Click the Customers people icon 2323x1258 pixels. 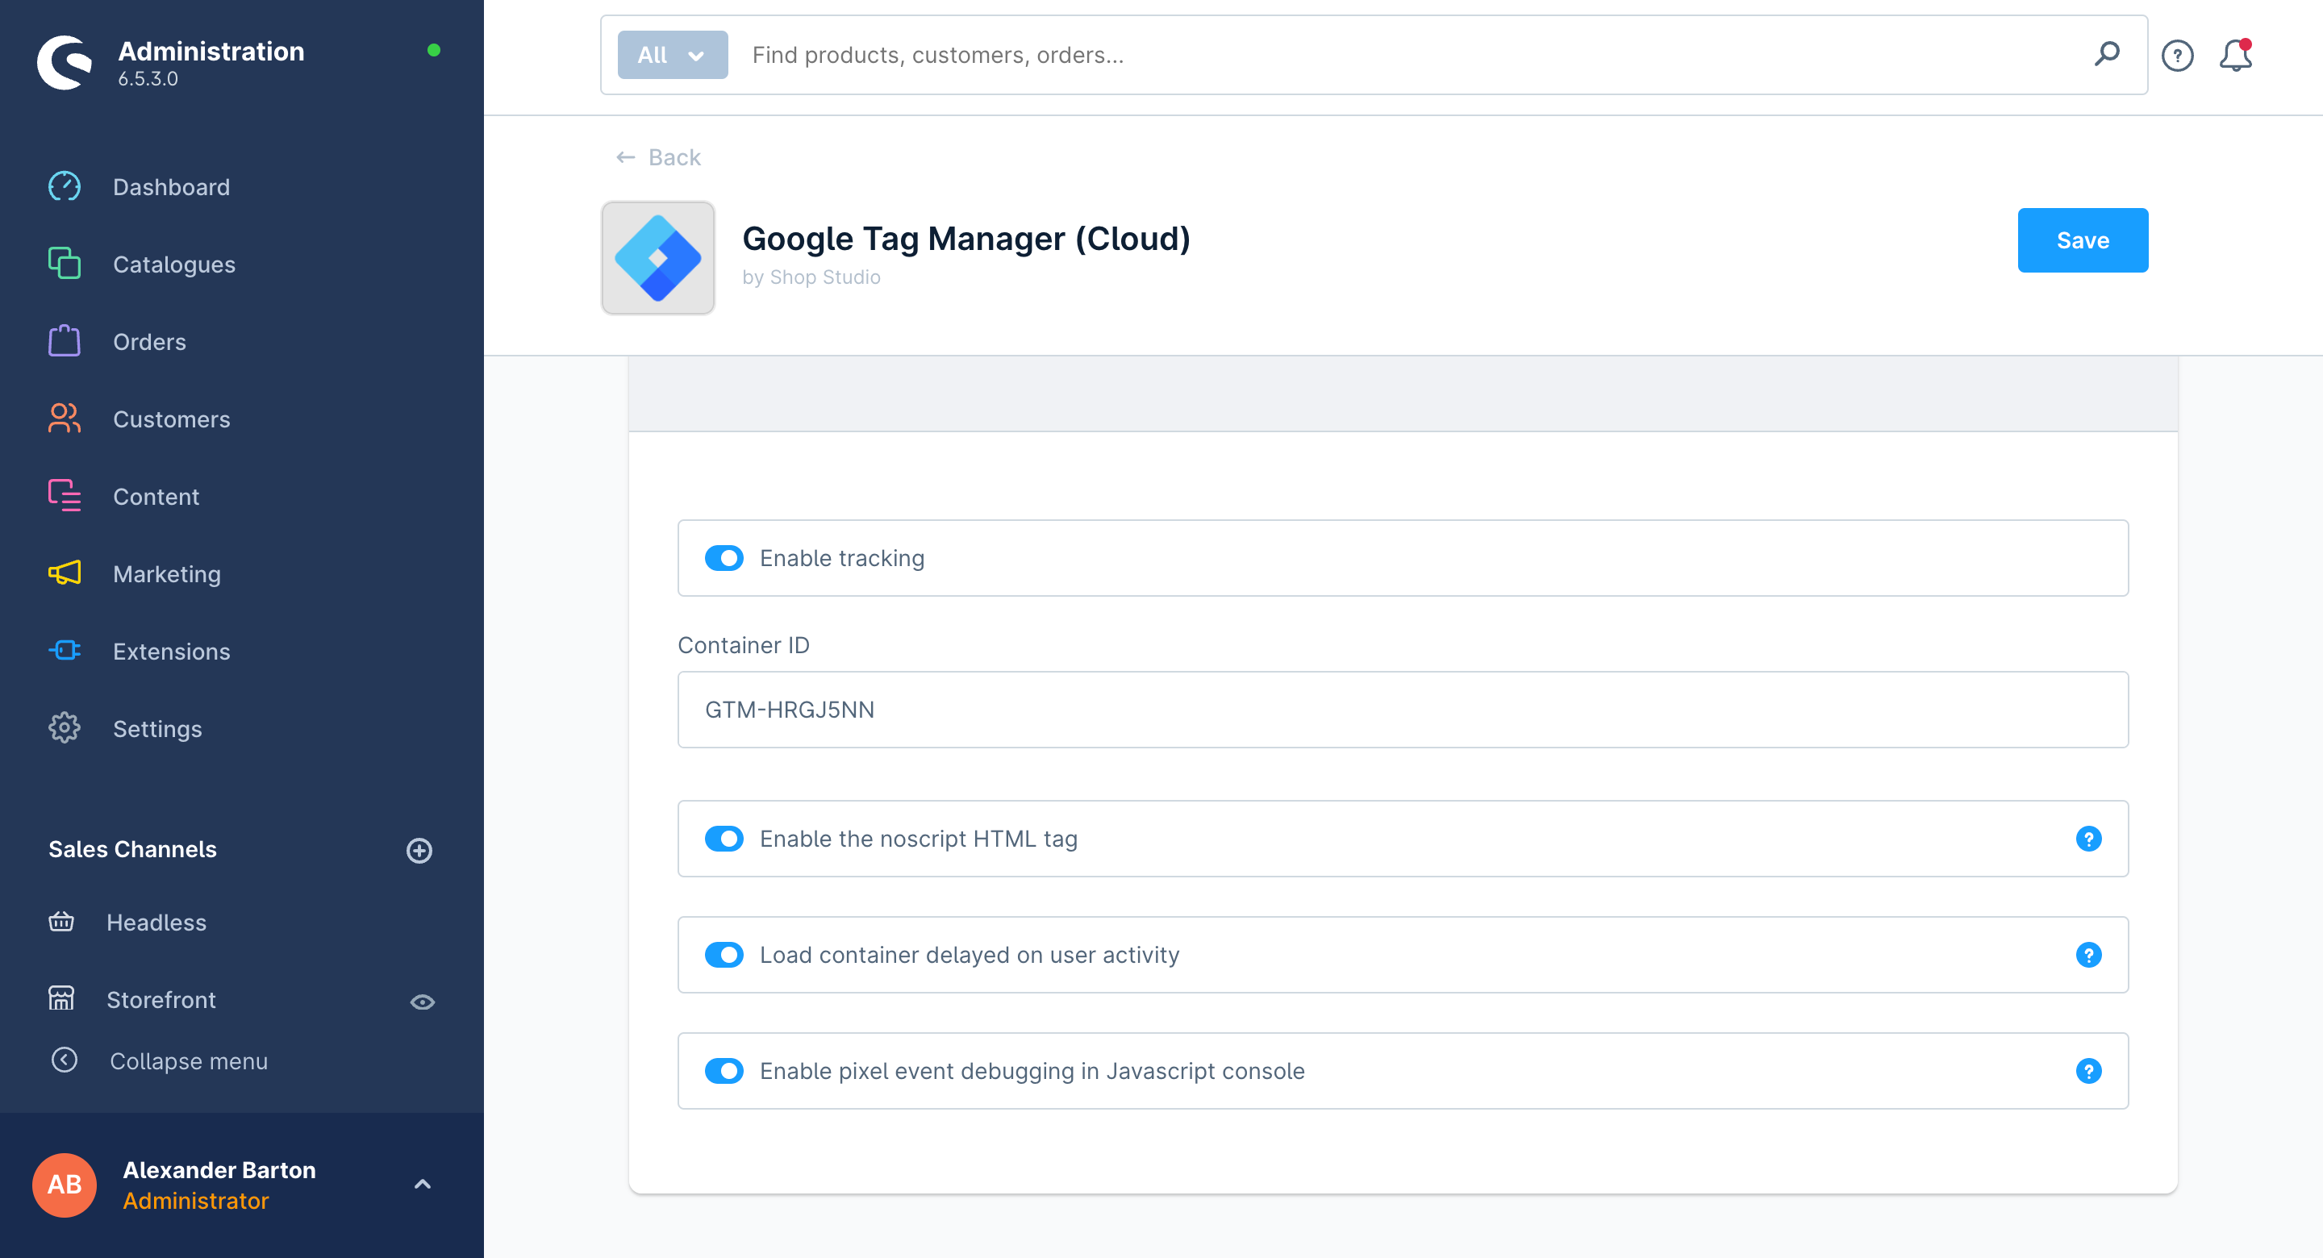[64, 419]
